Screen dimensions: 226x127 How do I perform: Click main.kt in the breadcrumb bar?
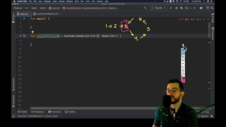coord(54,8)
